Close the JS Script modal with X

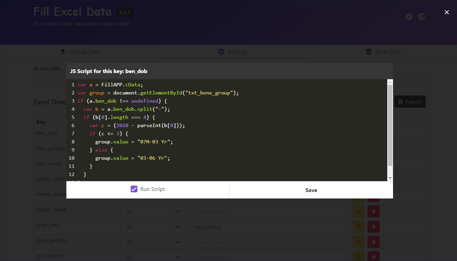447,12
